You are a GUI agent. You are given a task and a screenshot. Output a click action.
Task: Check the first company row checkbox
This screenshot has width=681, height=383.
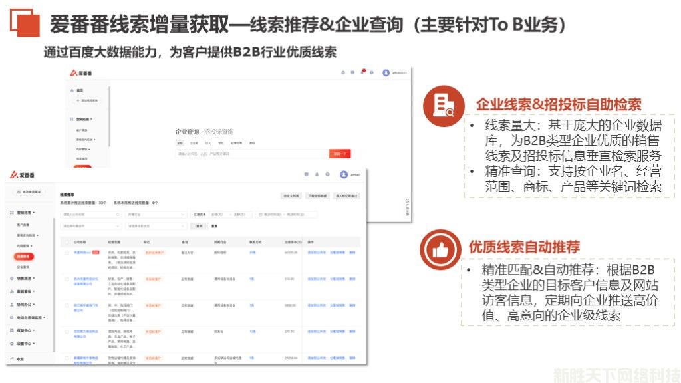pyautogui.click(x=67, y=253)
